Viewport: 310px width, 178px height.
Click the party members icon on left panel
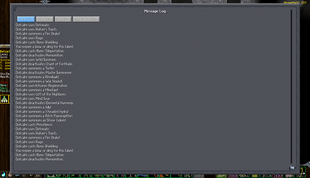click(5, 99)
